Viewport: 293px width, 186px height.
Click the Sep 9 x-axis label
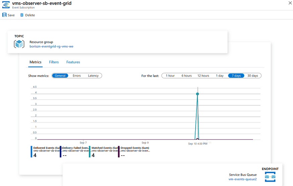click(145, 143)
